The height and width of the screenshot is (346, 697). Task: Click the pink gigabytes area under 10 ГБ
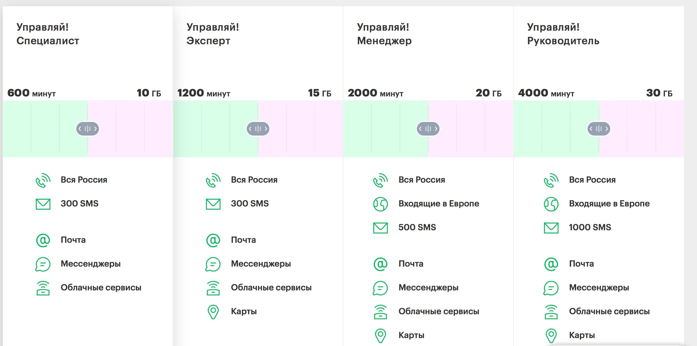(130, 129)
